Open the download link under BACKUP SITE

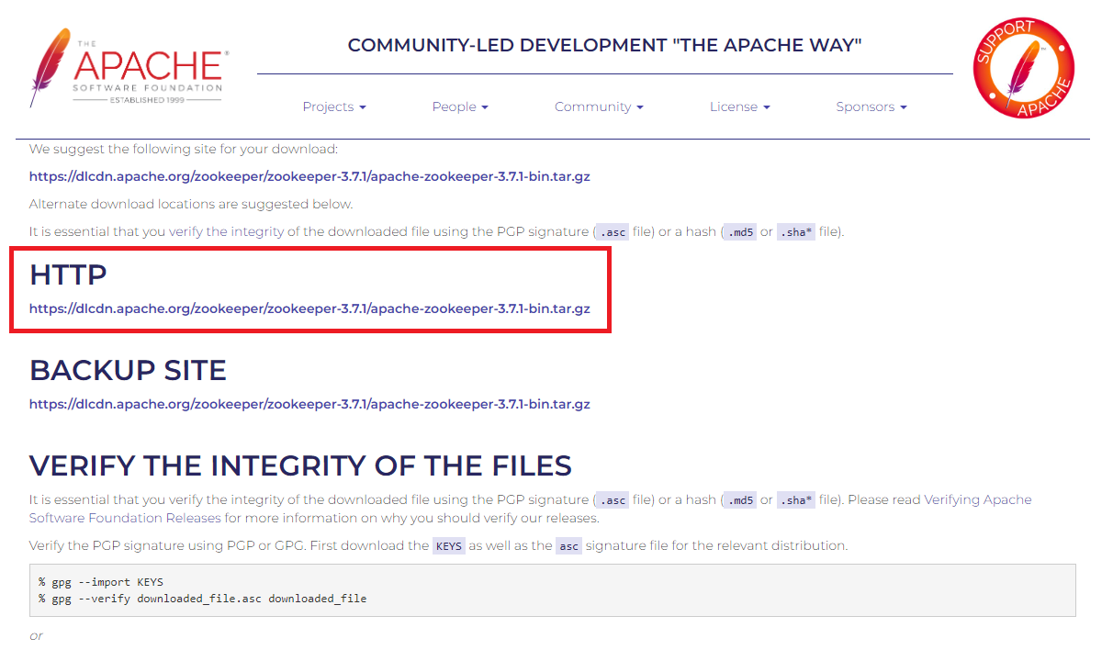click(x=309, y=404)
